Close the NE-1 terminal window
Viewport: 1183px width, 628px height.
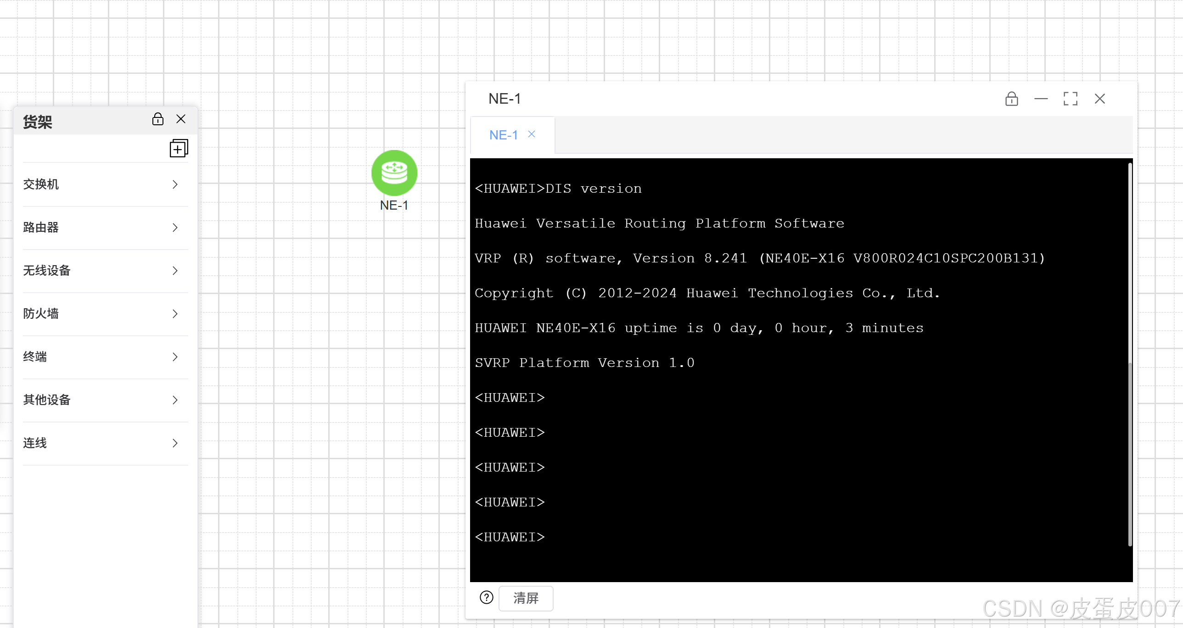coord(1099,99)
